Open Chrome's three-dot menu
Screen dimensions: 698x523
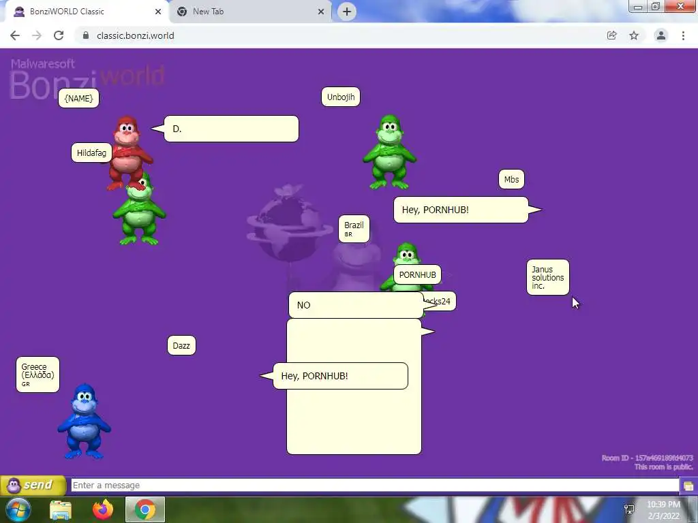pos(683,35)
